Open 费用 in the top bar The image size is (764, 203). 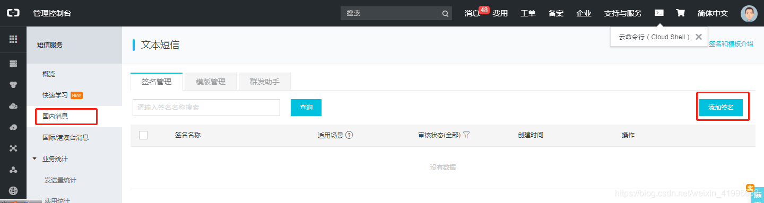click(x=500, y=13)
